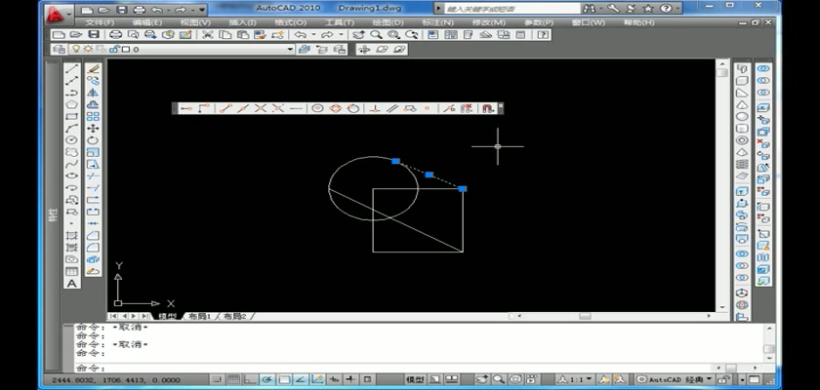
Task: Select the Spline draw tool
Action: point(71,164)
